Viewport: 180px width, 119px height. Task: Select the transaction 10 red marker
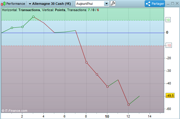(107, 87)
